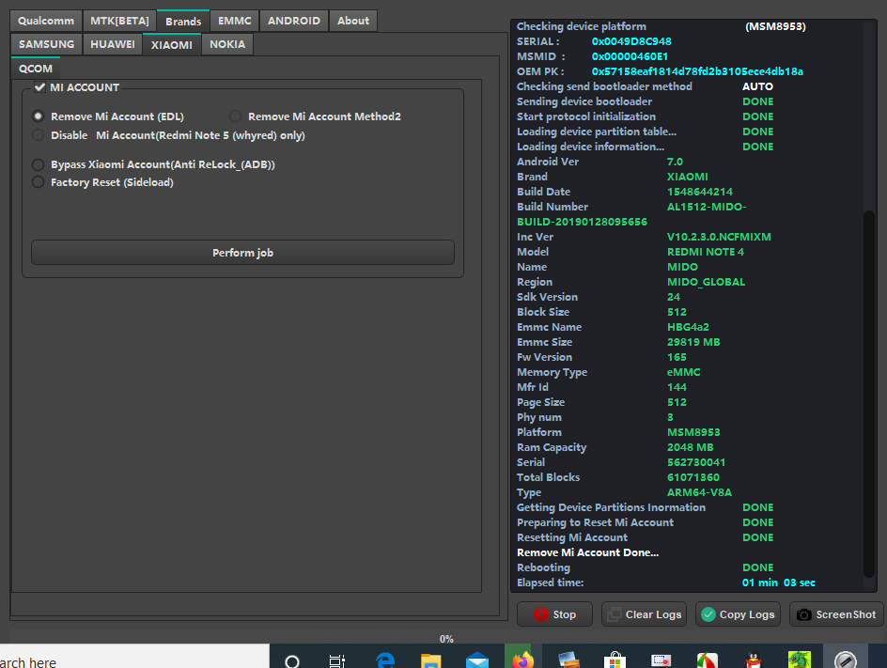Viewport: 887px width, 668px height.
Task: Click the Android Ver value 7.0
Action: pyautogui.click(x=675, y=162)
